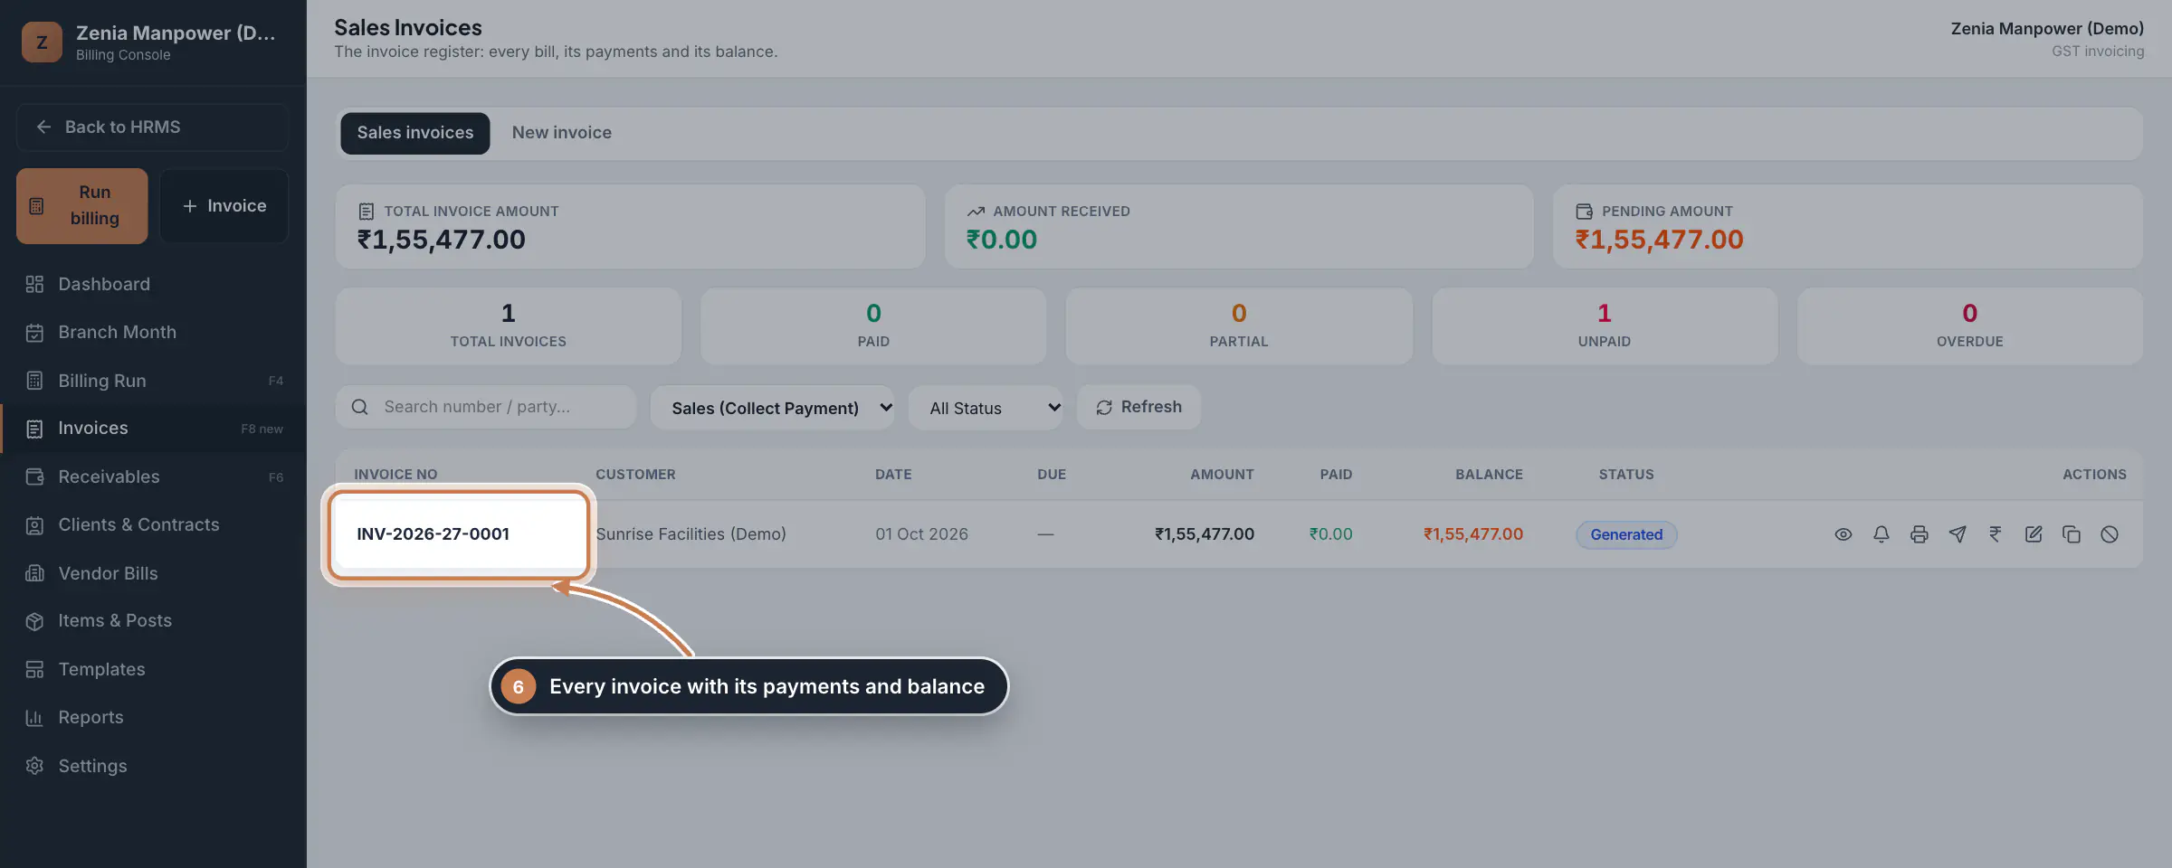Click the Z logo of Zenia Manpower

click(x=42, y=42)
